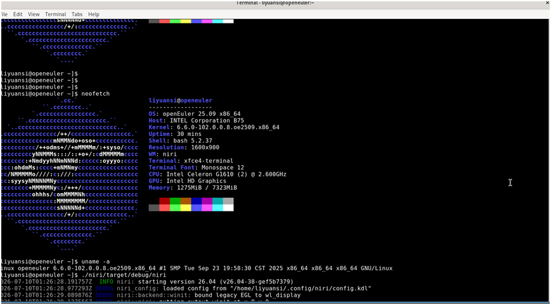Click the brown-orange swatch in neofetch palette
The height and width of the screenshot is (305, 551).
pos(186,201)
